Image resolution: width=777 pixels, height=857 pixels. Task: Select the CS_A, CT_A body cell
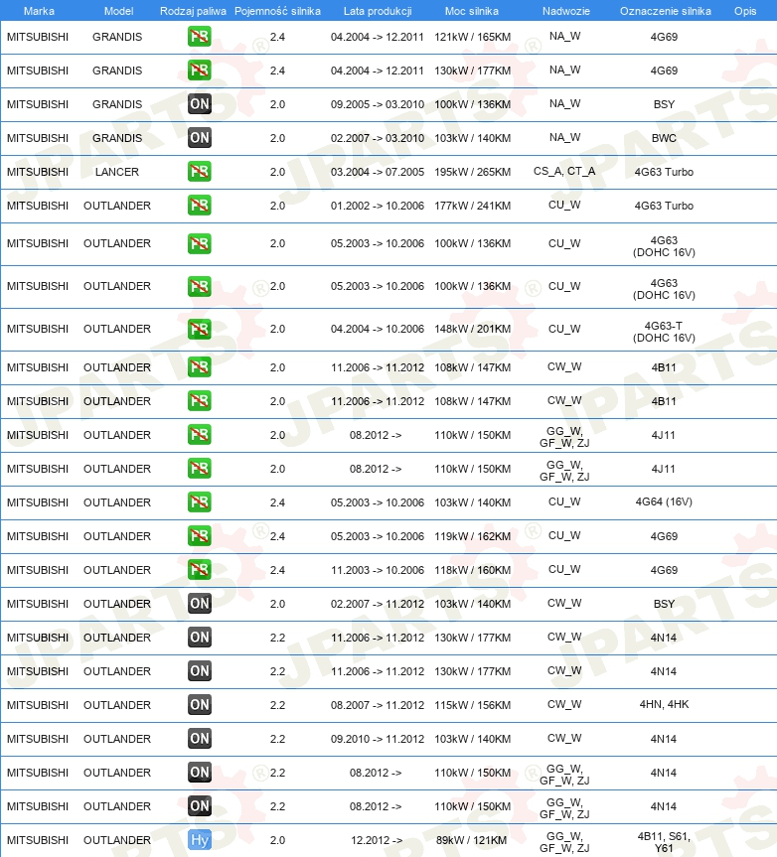(564, 171)
